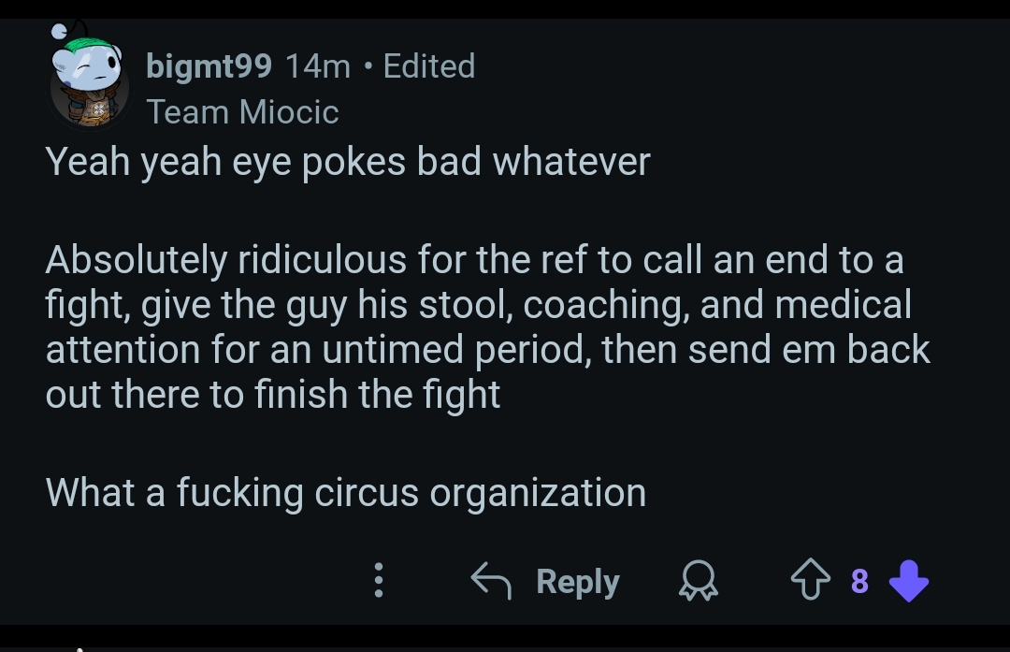Select the Team Miocic user flair
The width and height of the screenshot is (1010, 652).
point(242,112)
